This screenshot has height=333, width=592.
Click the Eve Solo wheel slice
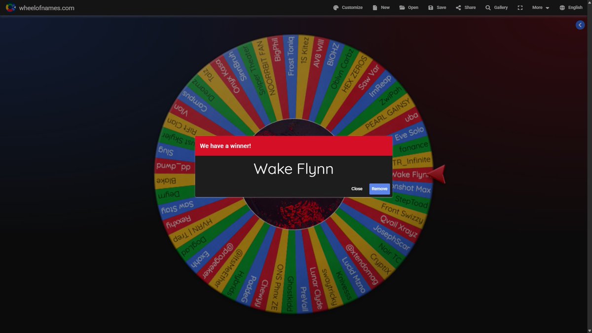click(409, 133)
